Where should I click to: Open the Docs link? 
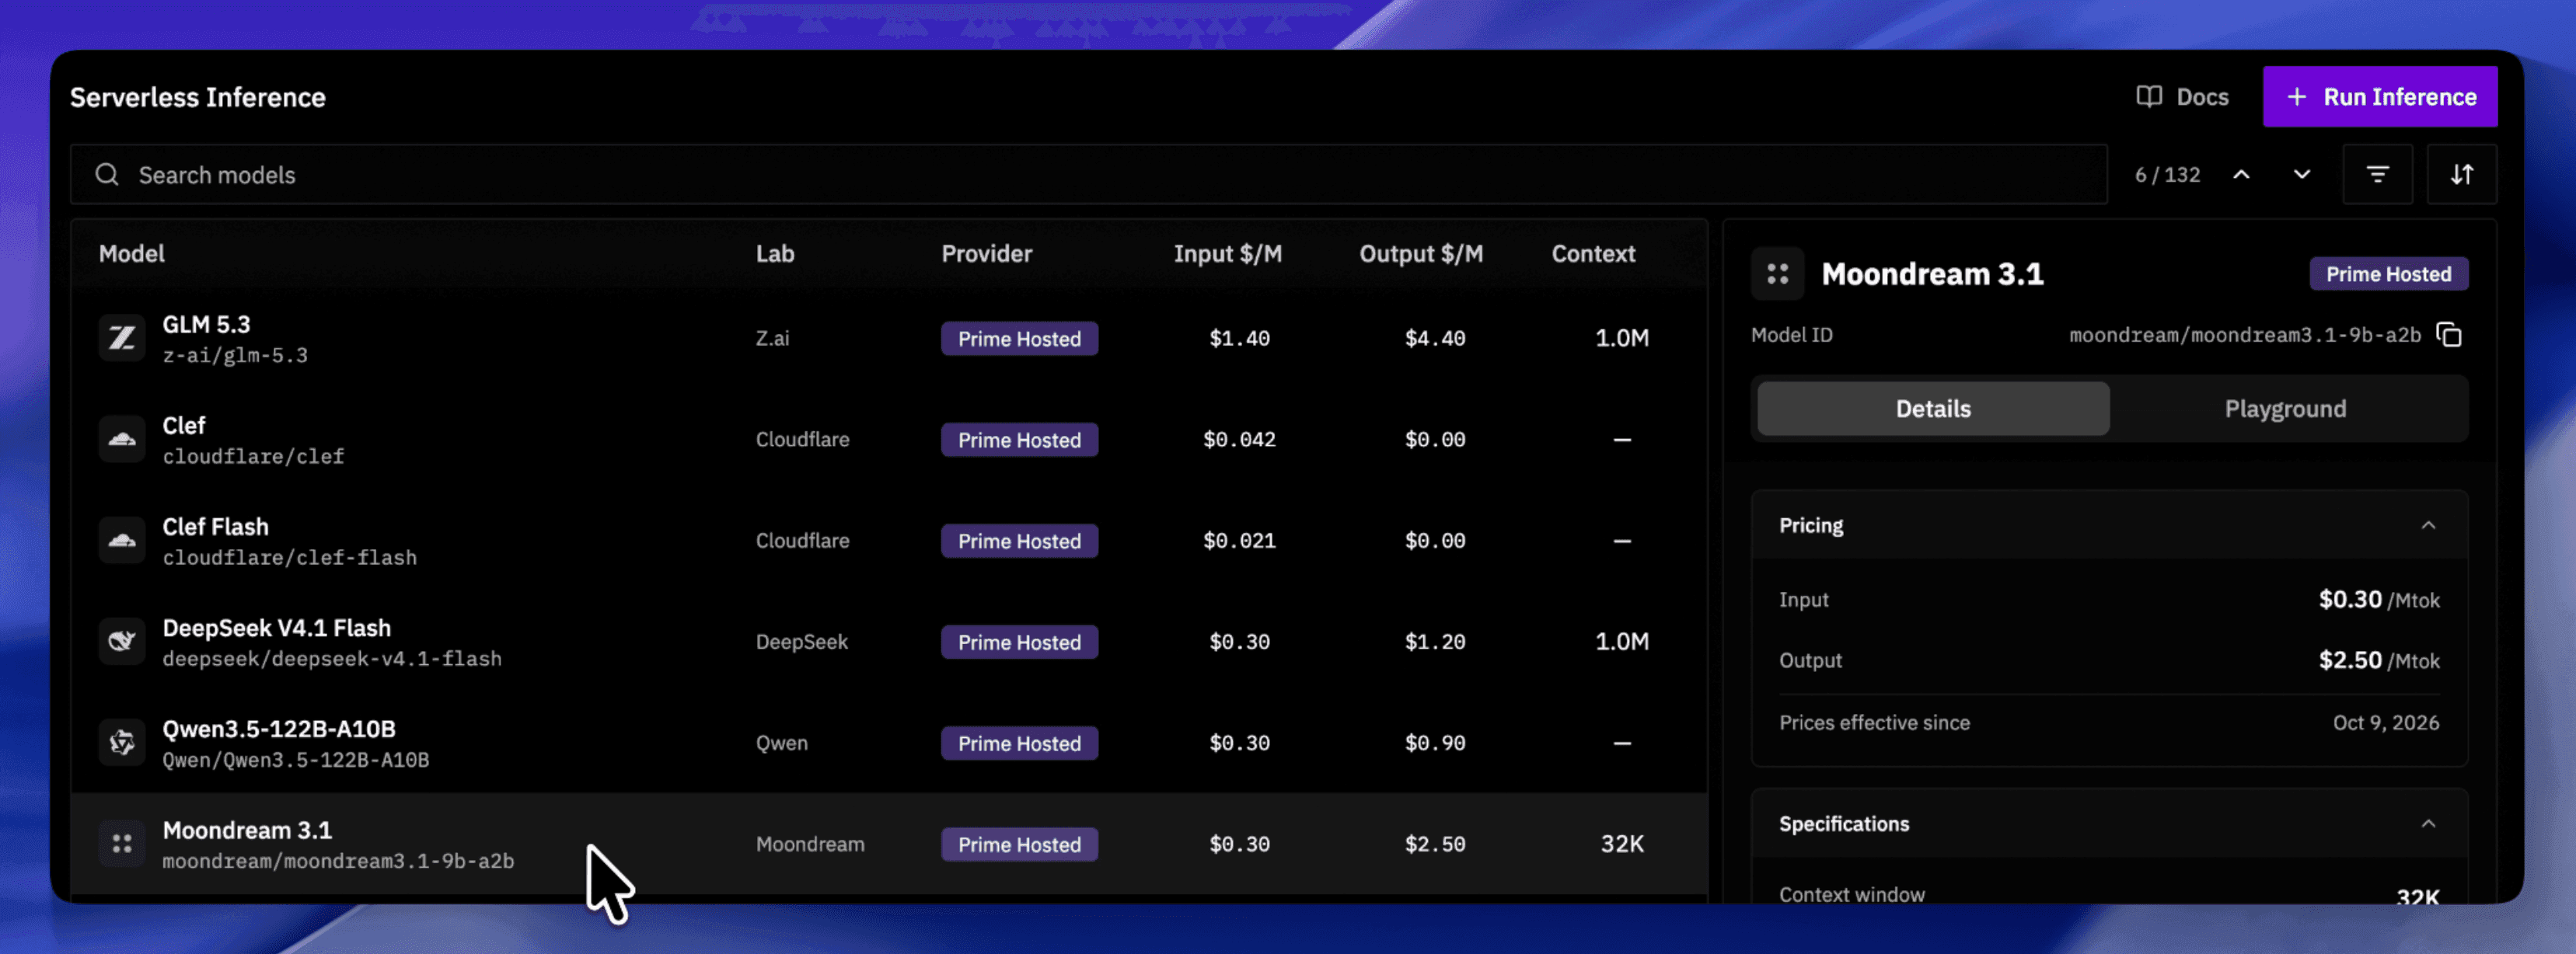(x=2182, y=97)
